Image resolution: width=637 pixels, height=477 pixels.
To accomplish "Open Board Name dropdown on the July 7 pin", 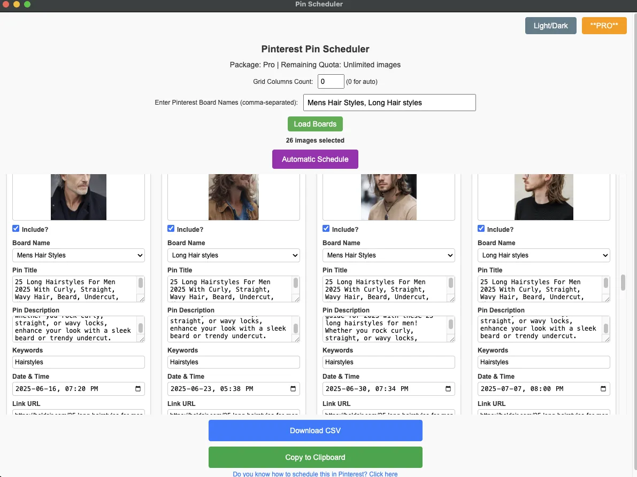I will 543,255.
